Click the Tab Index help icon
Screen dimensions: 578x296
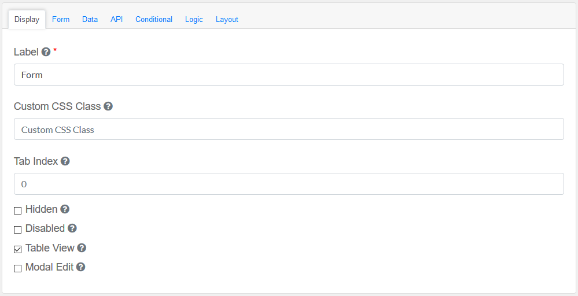point(65,161)
